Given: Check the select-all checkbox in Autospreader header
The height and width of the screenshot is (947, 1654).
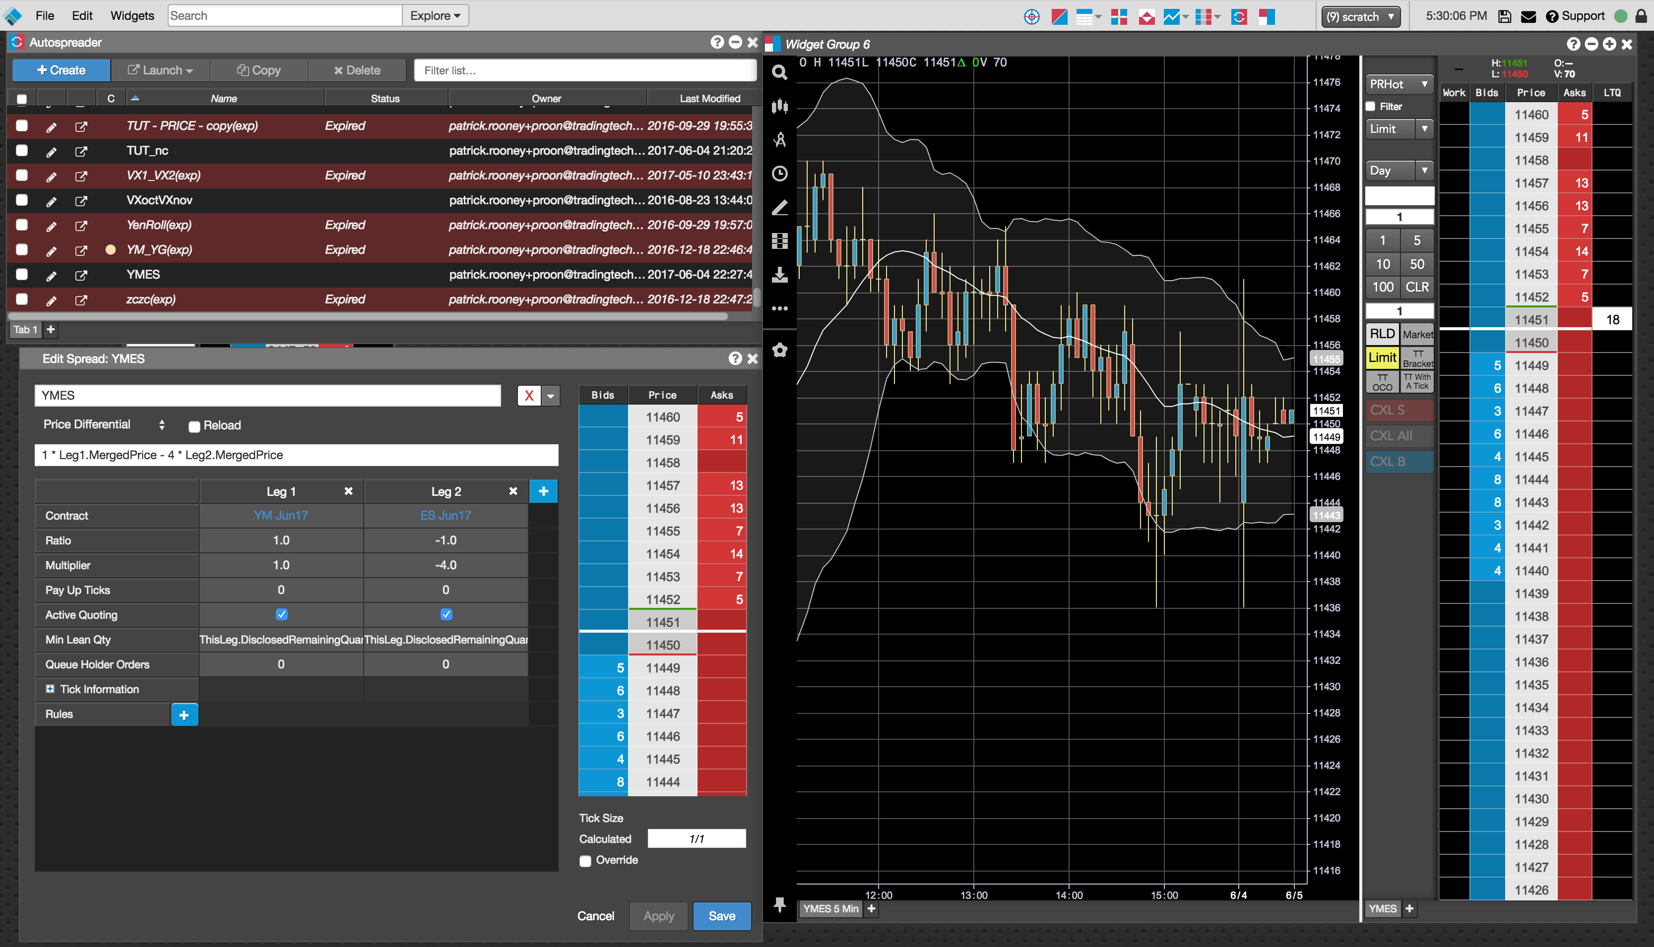Looking at the screenshot, I should 21,99.
